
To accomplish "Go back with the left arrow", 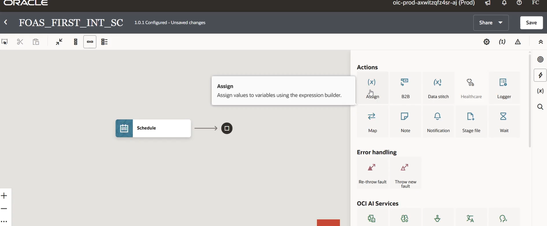I will coord(6,22).
